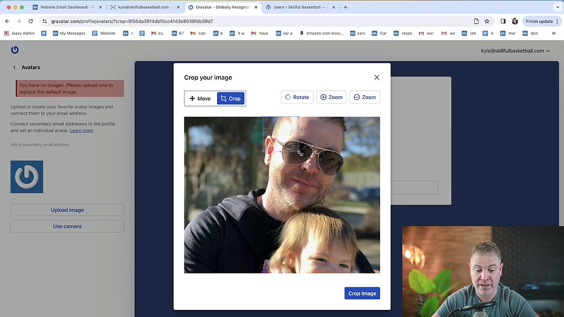Rotate the image being cropped
This screenshot has height=317, width=564.
tap(297, 97)
